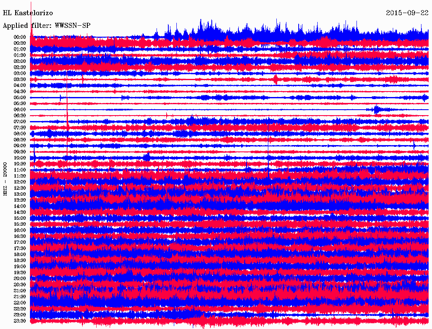Click the 'Applied filter: WWSSN-SP' text
This screenshot has height=329, width=432.
tap(46, 26)
